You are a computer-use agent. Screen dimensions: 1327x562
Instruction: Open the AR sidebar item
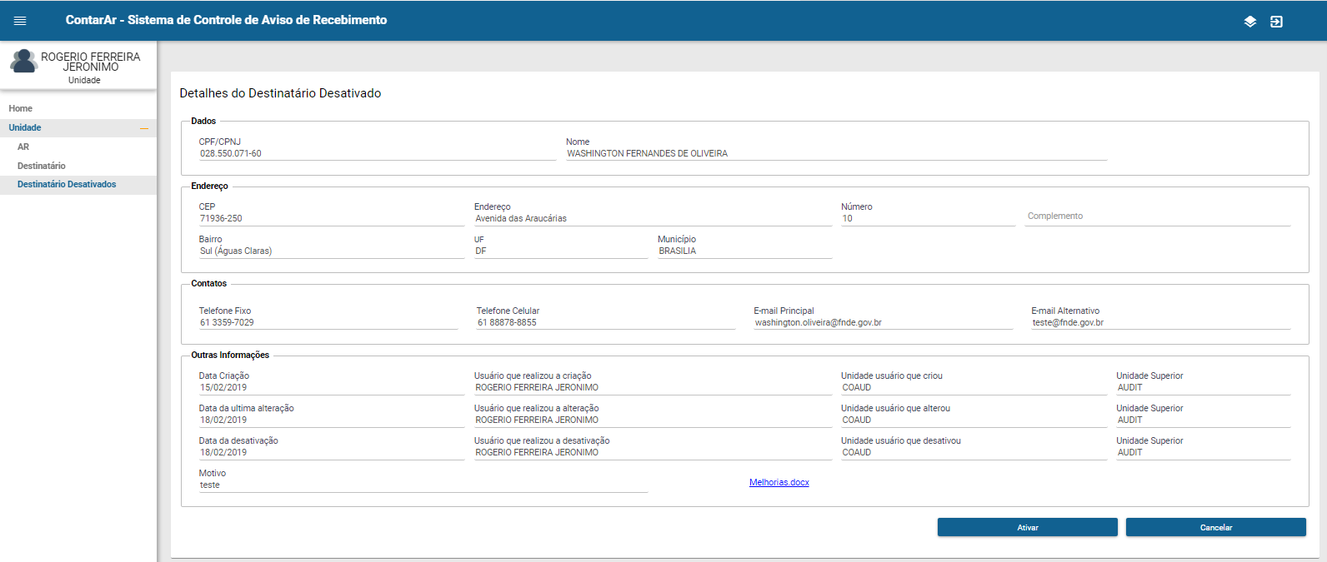tap(23, 147)
